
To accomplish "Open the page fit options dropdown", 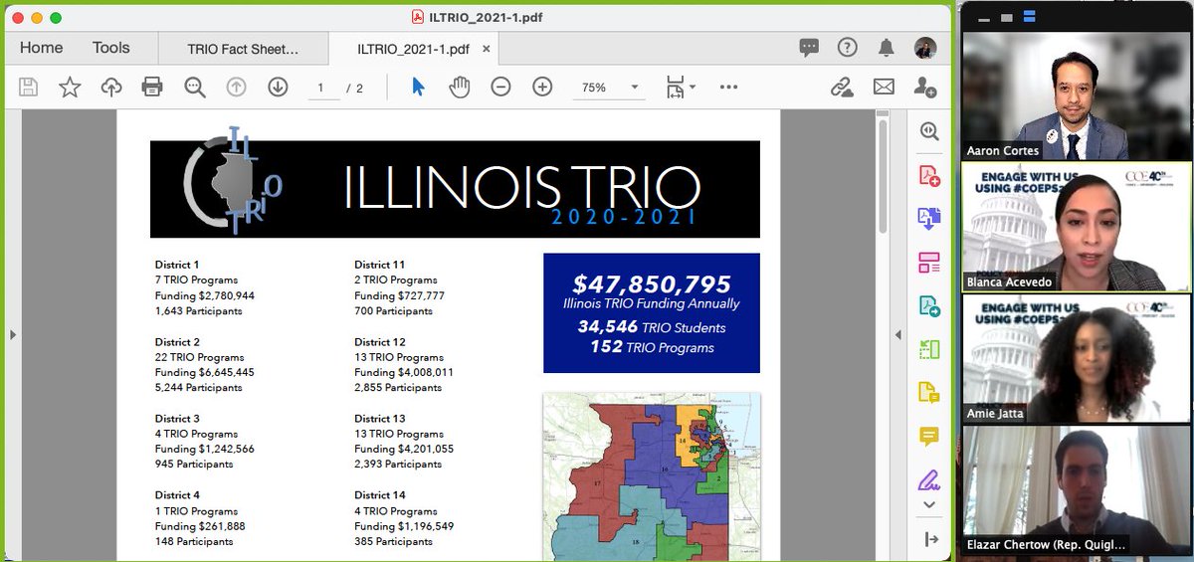I will tap(681, 88).
